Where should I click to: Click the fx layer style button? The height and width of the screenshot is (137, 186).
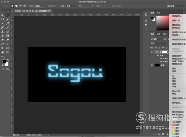159,134
